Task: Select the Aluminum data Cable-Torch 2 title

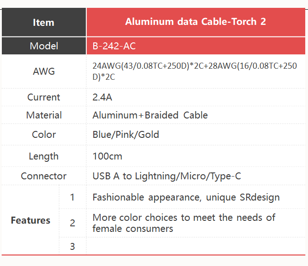Action: (195, 22)
